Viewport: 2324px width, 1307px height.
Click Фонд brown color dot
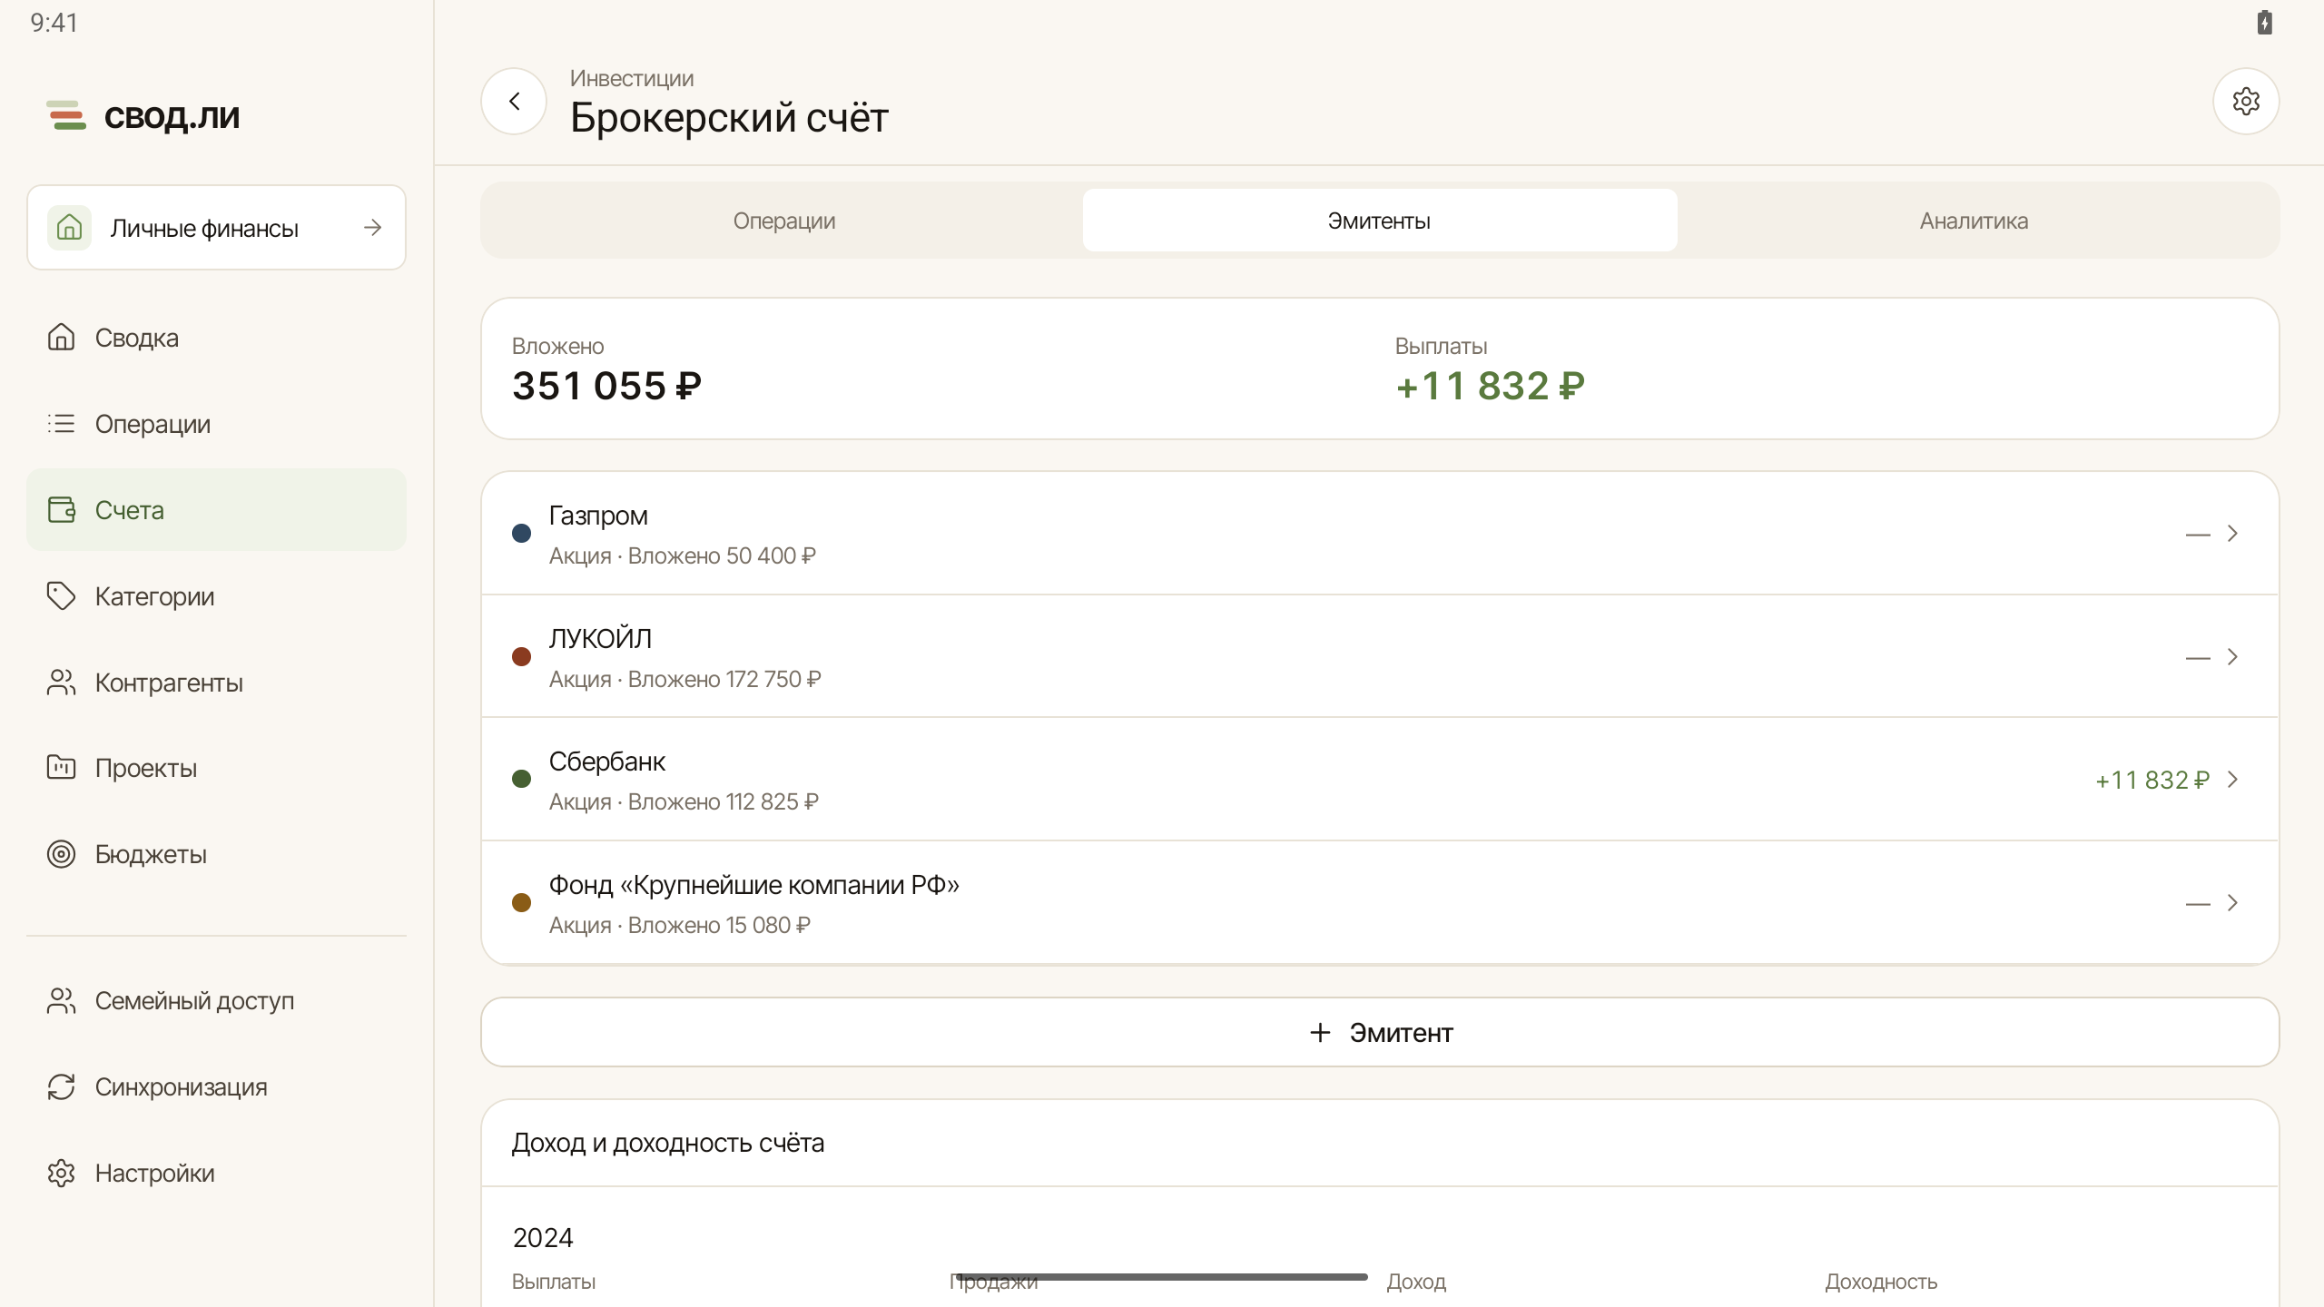[x=521, y=902]
